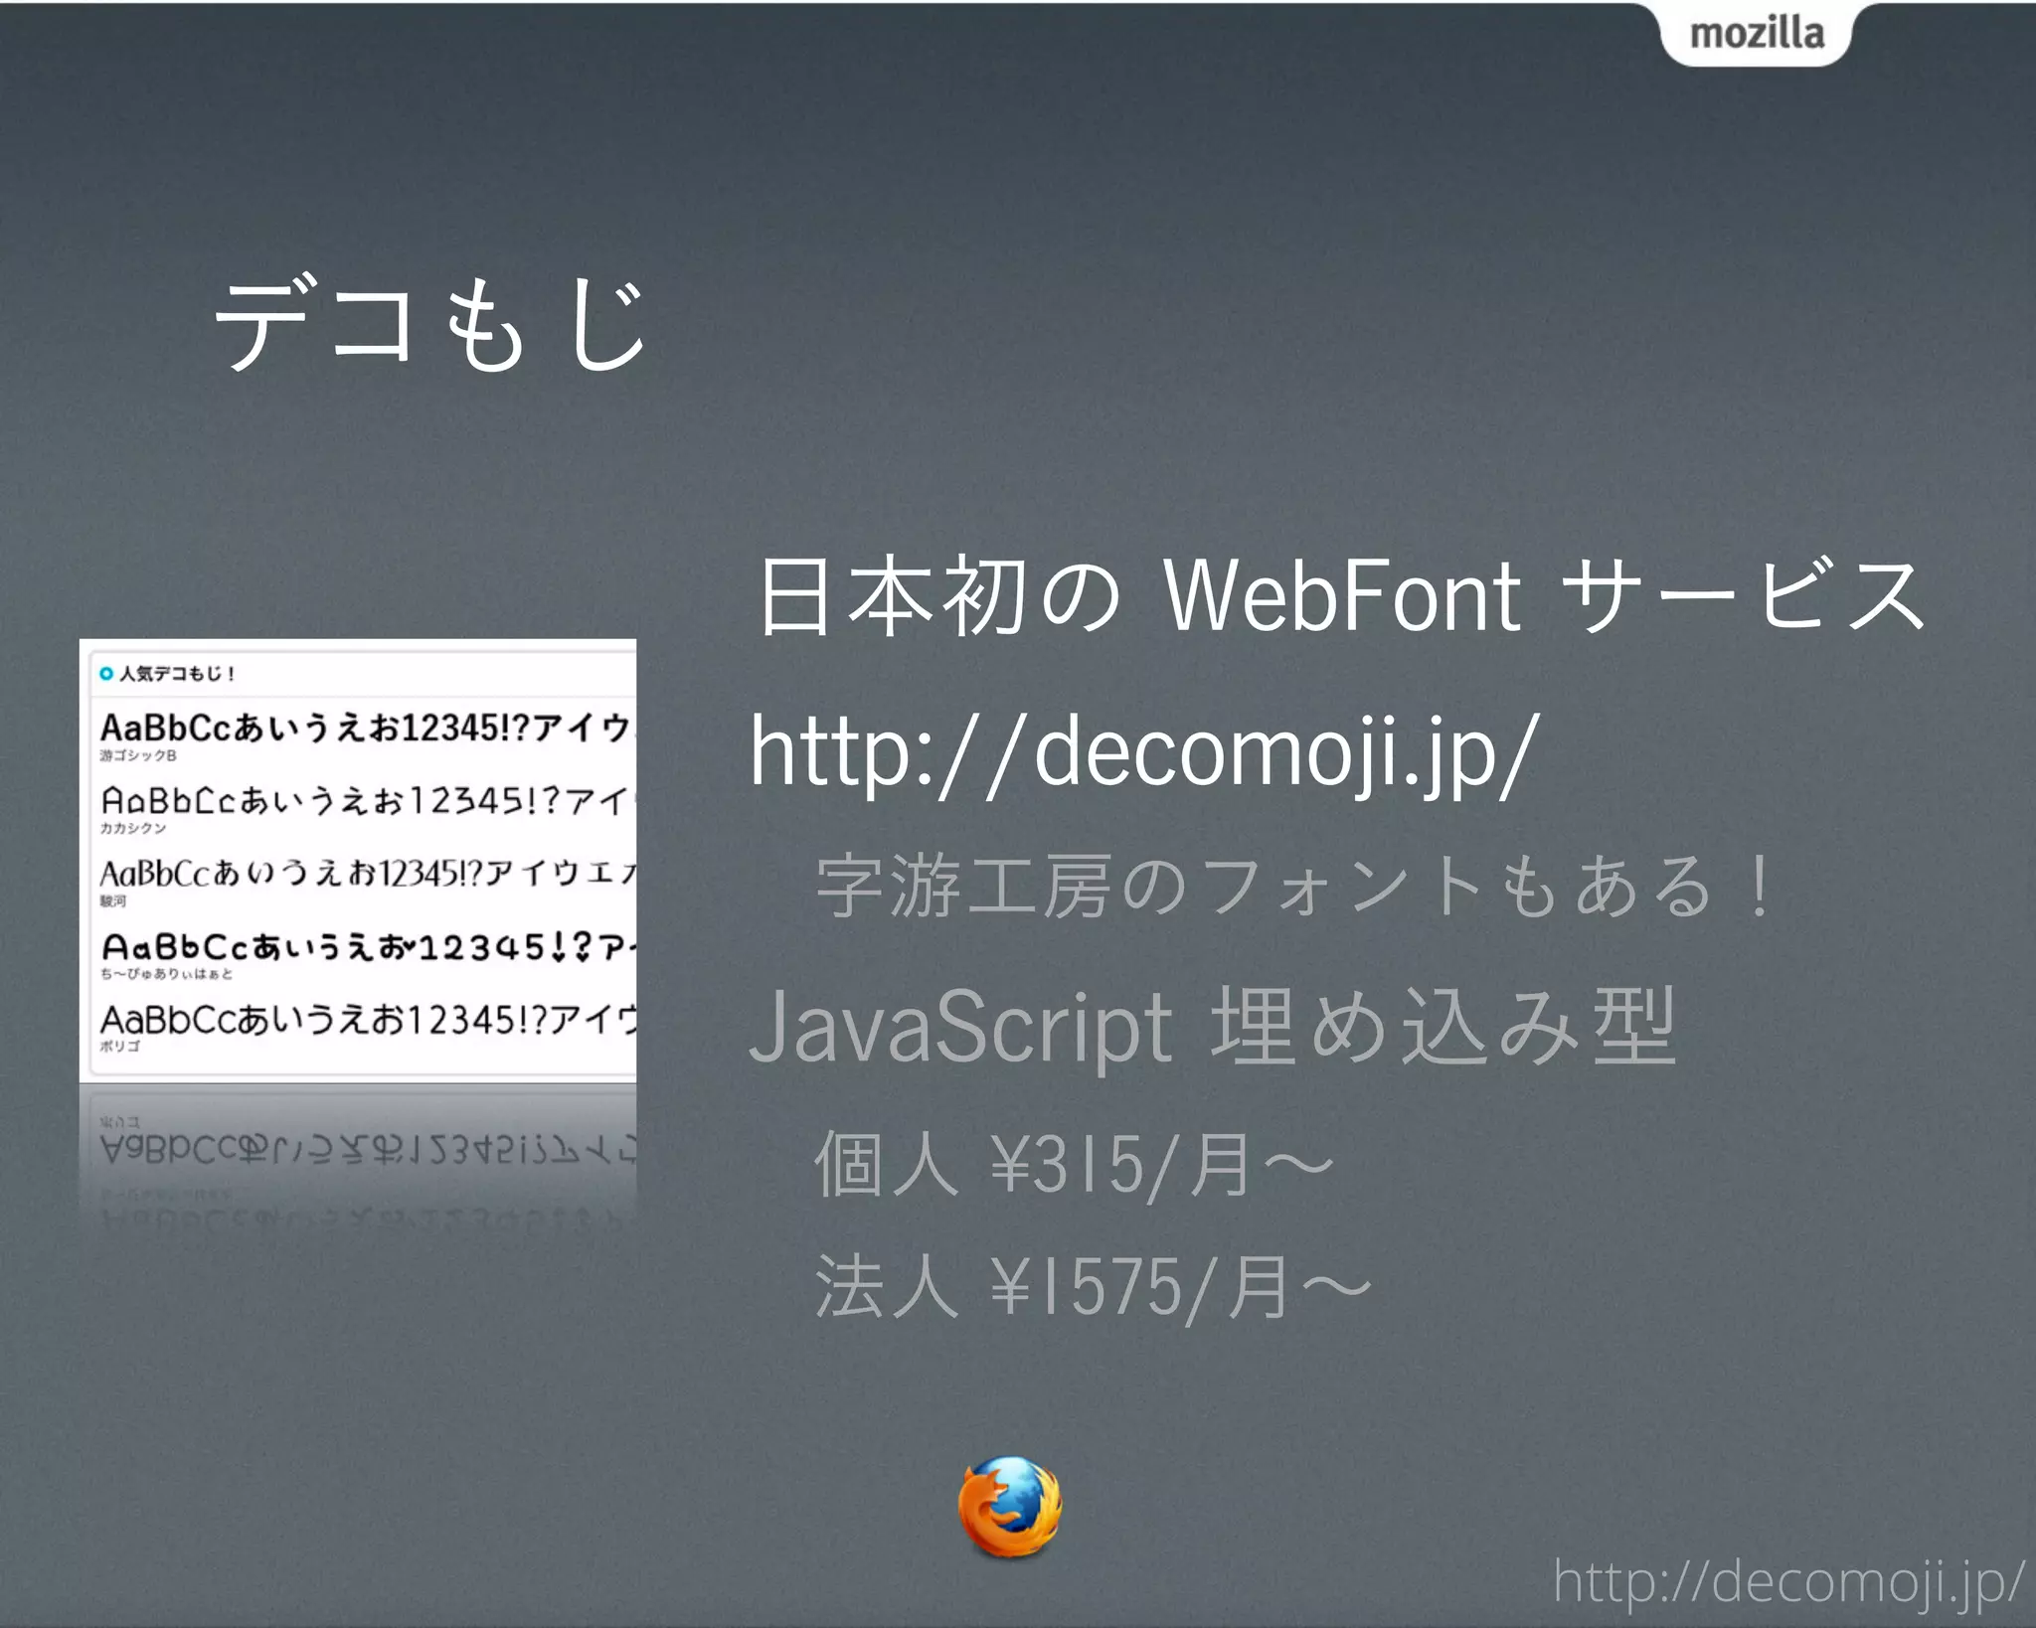Viewport: 2036px width, 1628px height.
Task: Open the http://decomoji.jp/ footer link
Action: pos(1787,1583)
